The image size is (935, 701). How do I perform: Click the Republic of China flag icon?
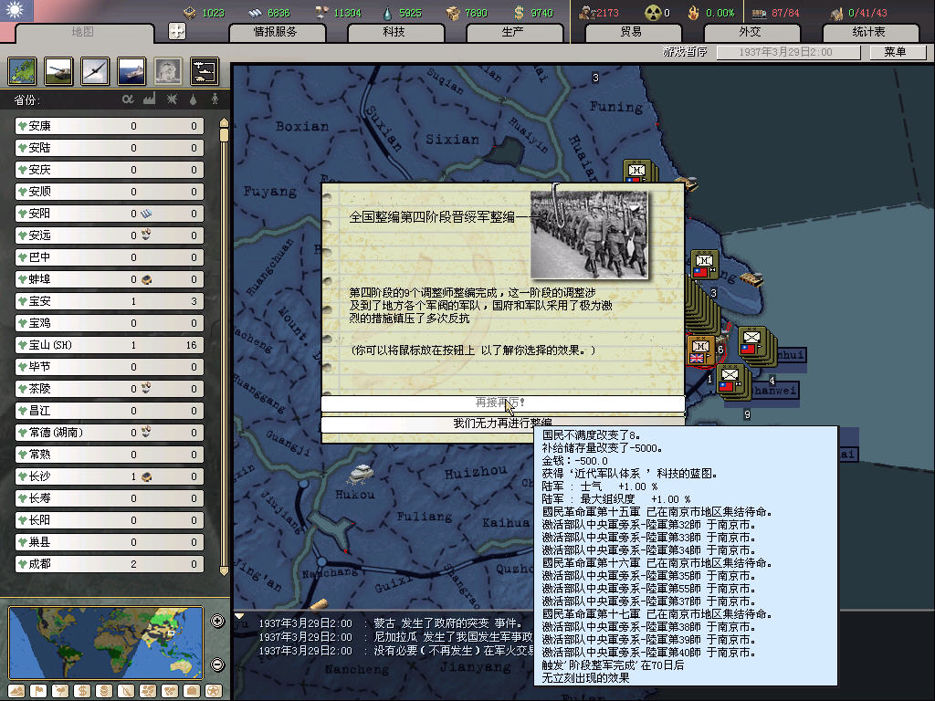pos(16,11)
